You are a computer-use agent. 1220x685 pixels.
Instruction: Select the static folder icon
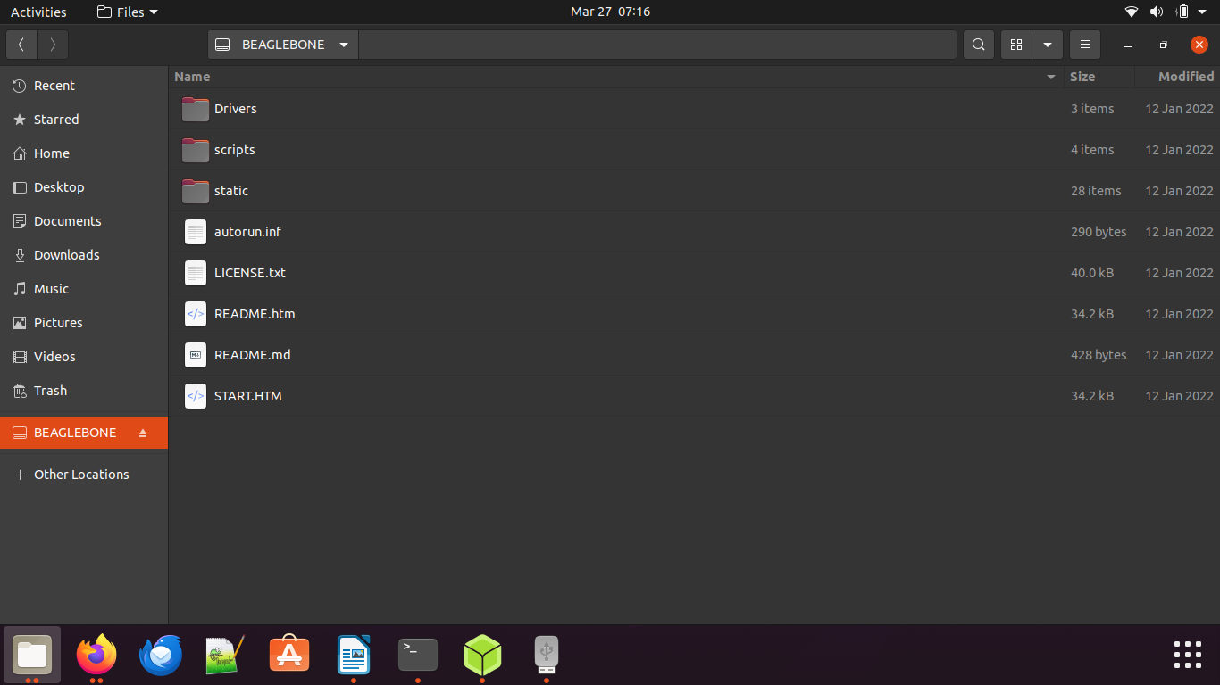196,191
